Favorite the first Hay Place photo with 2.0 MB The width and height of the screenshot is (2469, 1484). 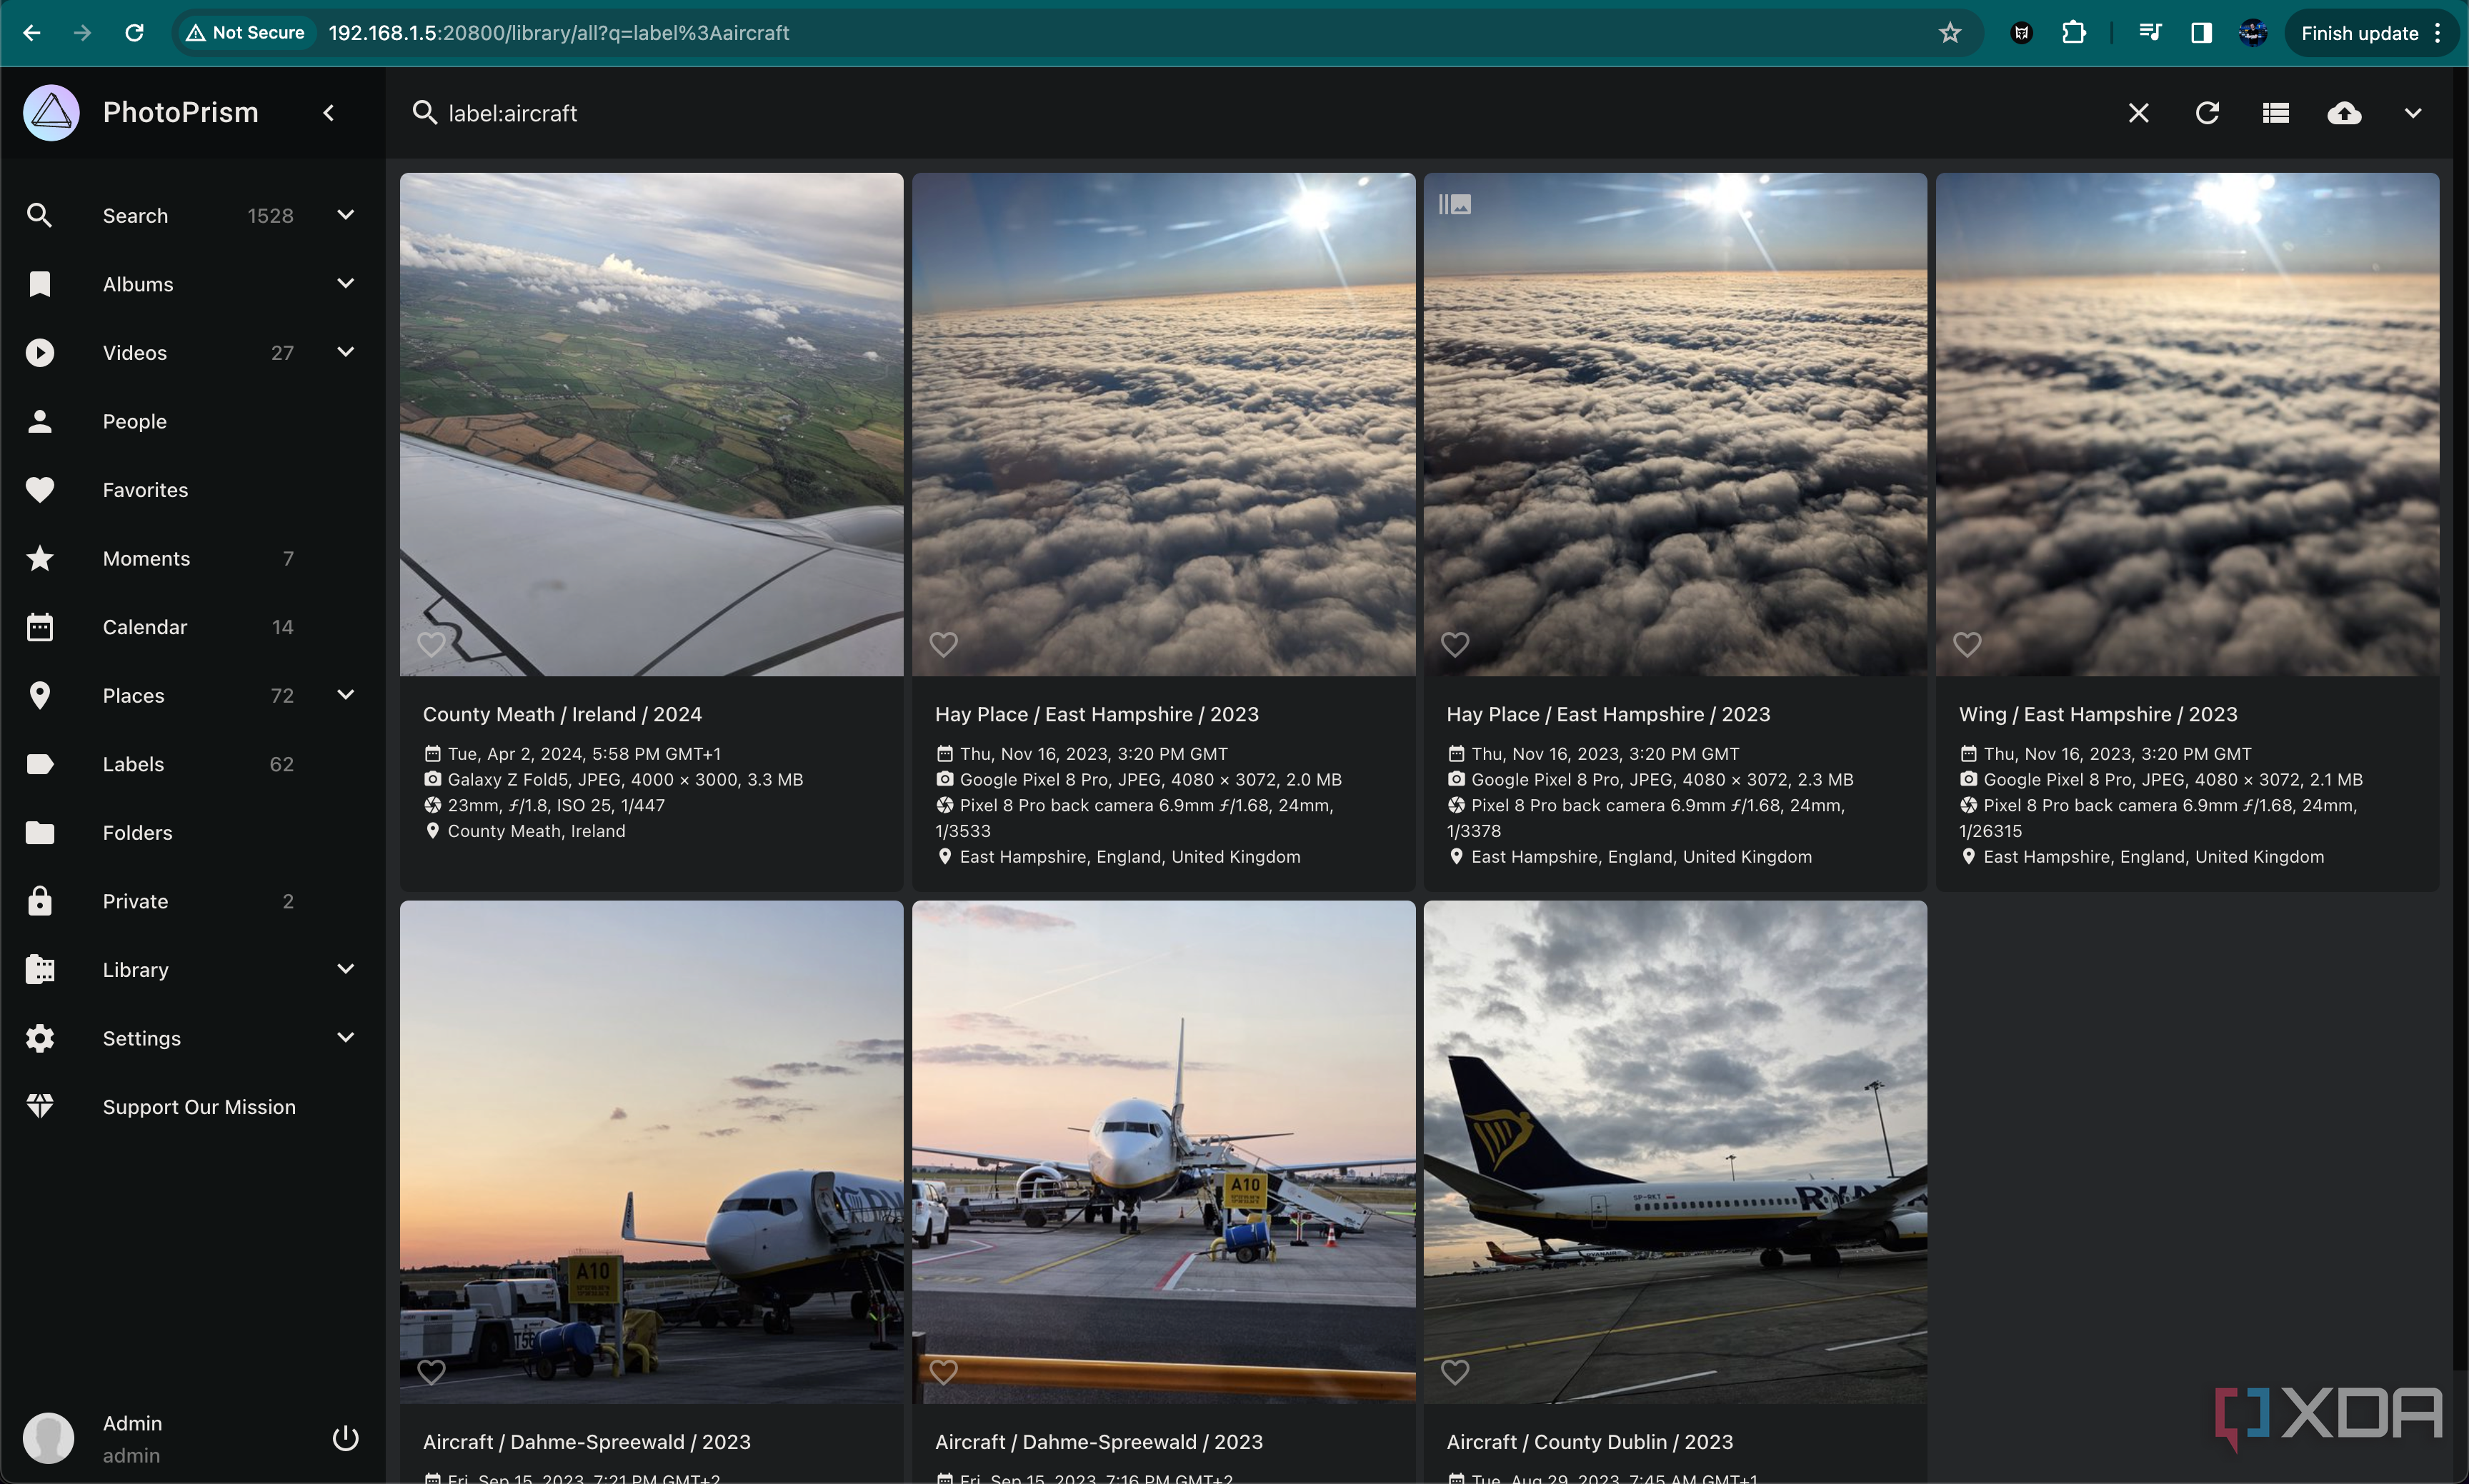[944, 645]
